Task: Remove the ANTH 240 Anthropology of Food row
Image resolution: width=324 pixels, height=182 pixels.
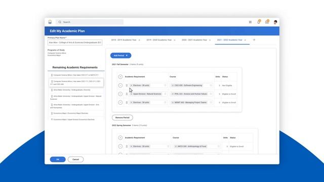Action: (120, 146)
